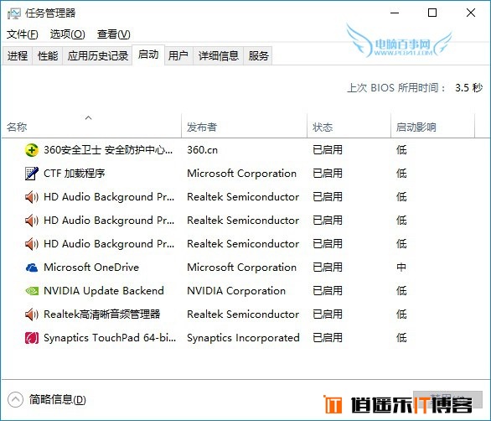Viewport: 491px width, 421px height.
Task: Click the Task Manager title bar icon
Action: [13, 13]
